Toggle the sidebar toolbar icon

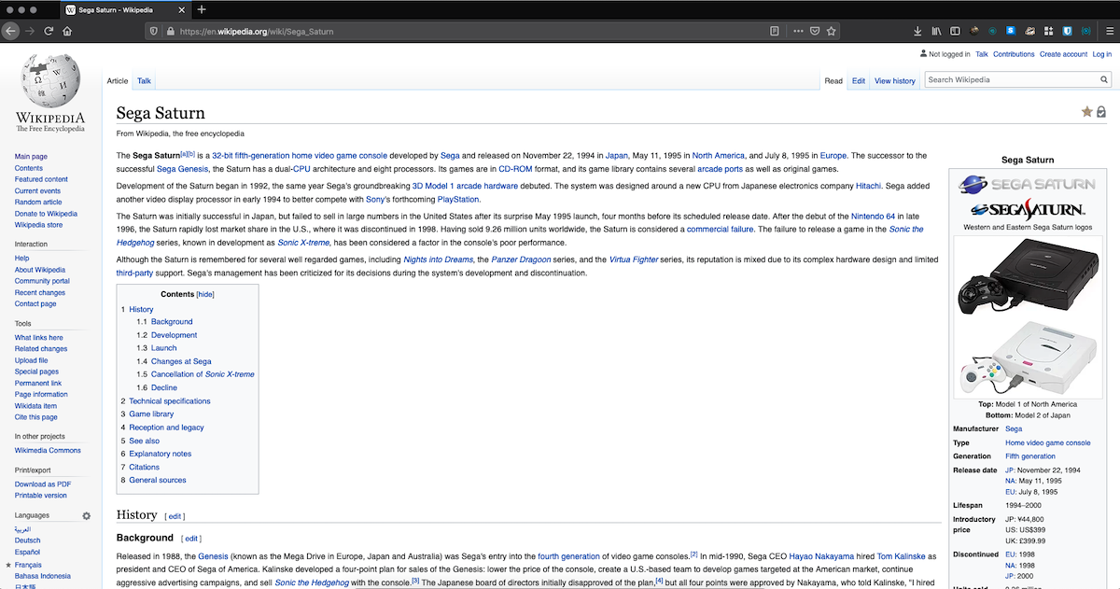point(955,31)
